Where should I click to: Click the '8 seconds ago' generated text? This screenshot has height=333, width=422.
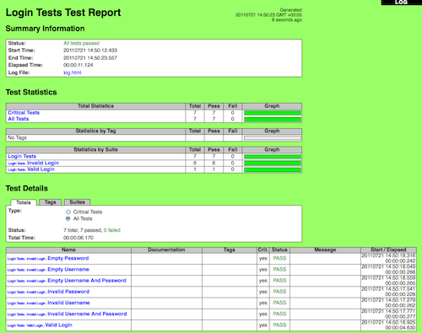point(287,20)
